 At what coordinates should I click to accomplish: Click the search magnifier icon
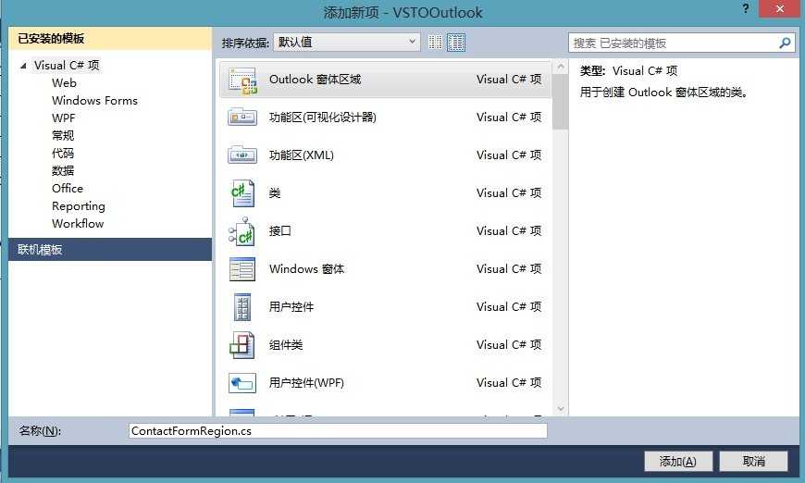pyautogui.click(x=785, y=43)
